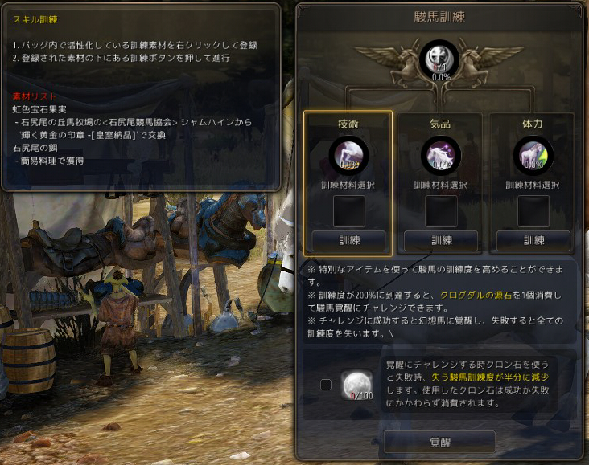Click the Cron stone moon icon

(356, 385)
